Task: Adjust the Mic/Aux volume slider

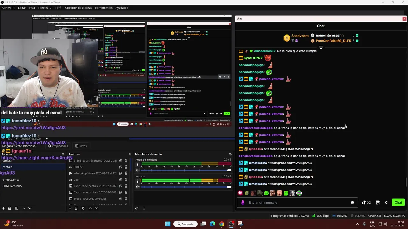Action: point(186,187)
